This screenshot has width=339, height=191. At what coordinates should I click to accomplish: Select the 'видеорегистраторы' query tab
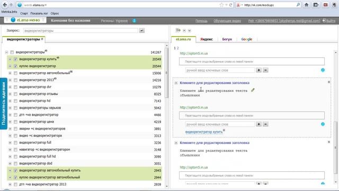(23, 39)
